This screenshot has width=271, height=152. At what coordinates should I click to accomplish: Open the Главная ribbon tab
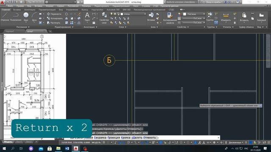[x=6, y=10]
